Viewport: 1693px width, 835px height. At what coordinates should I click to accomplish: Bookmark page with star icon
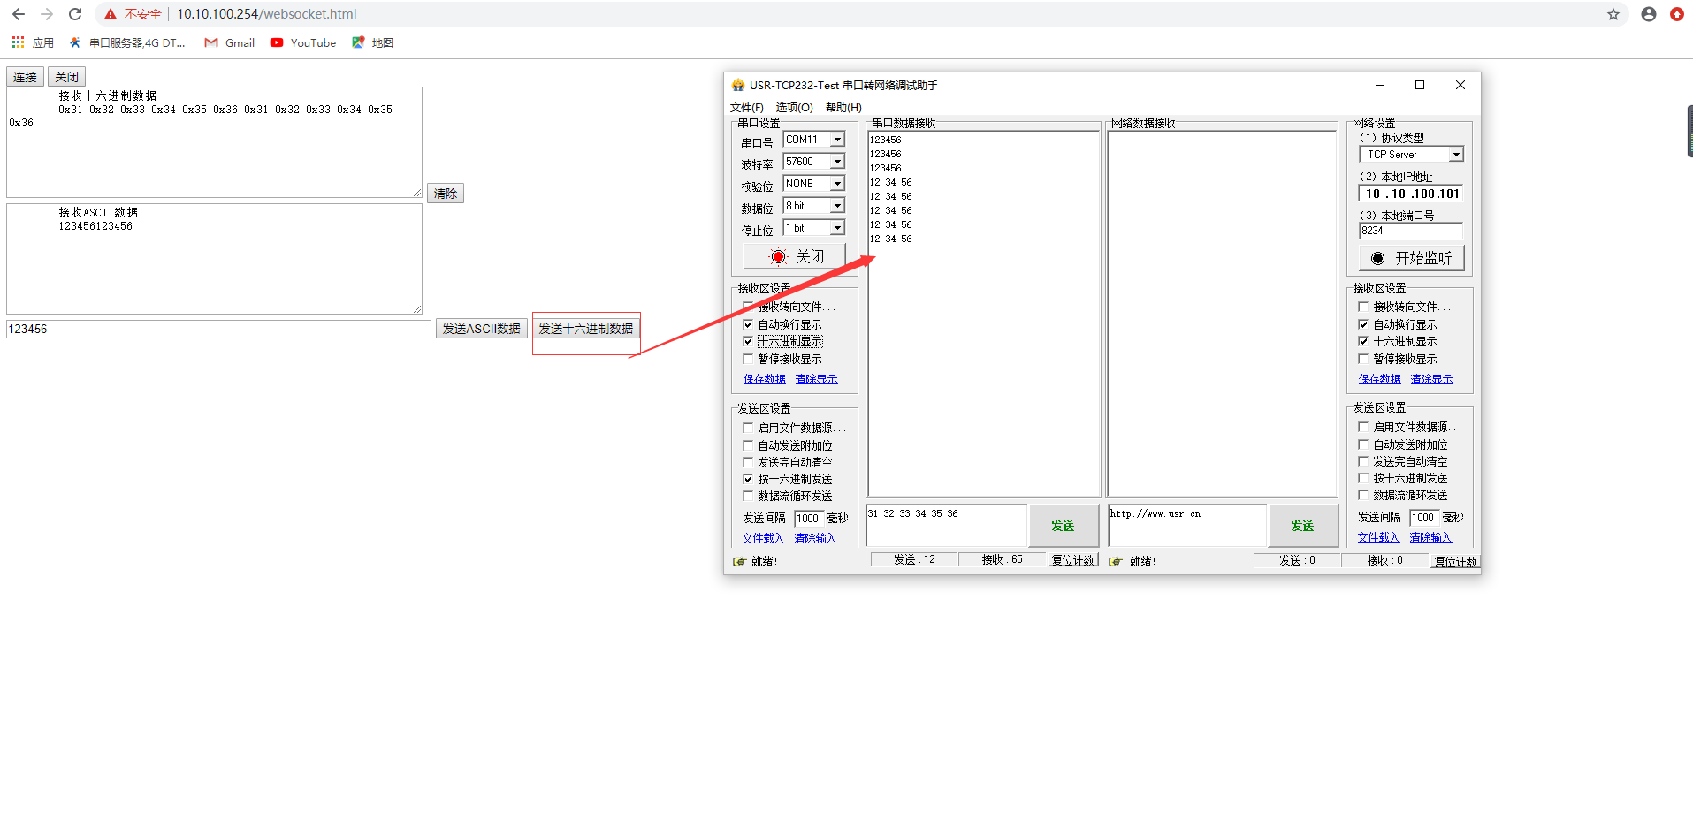coord(1613,14)
